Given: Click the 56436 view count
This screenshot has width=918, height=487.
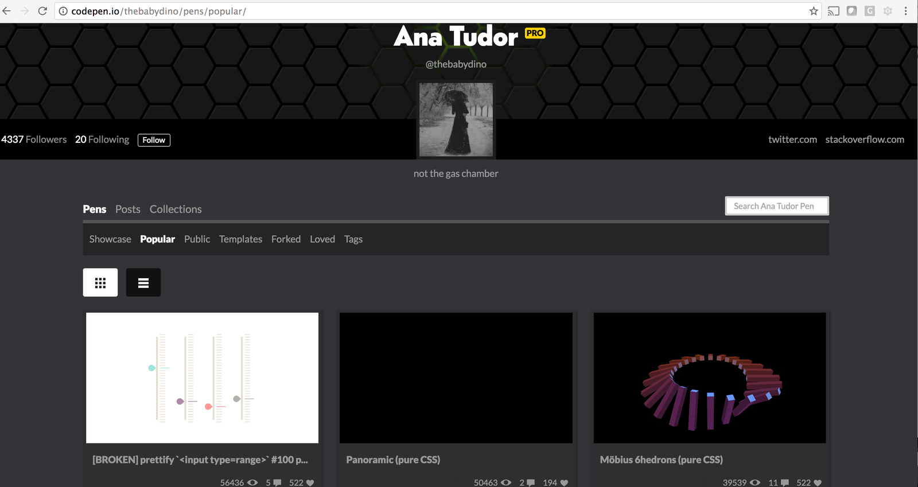Looking at the screenshot, I should (232, 483).
